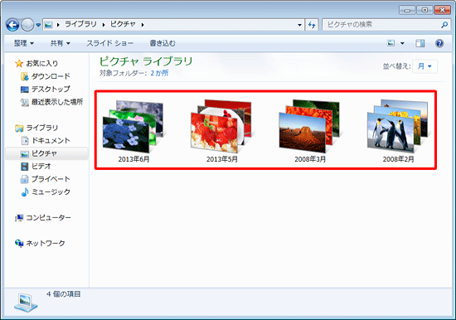Image resolution: width=456 pixels, height=320 pixels.
Task: Select the 2008年2月 penguin photo stack
Action: click(398, 131)
